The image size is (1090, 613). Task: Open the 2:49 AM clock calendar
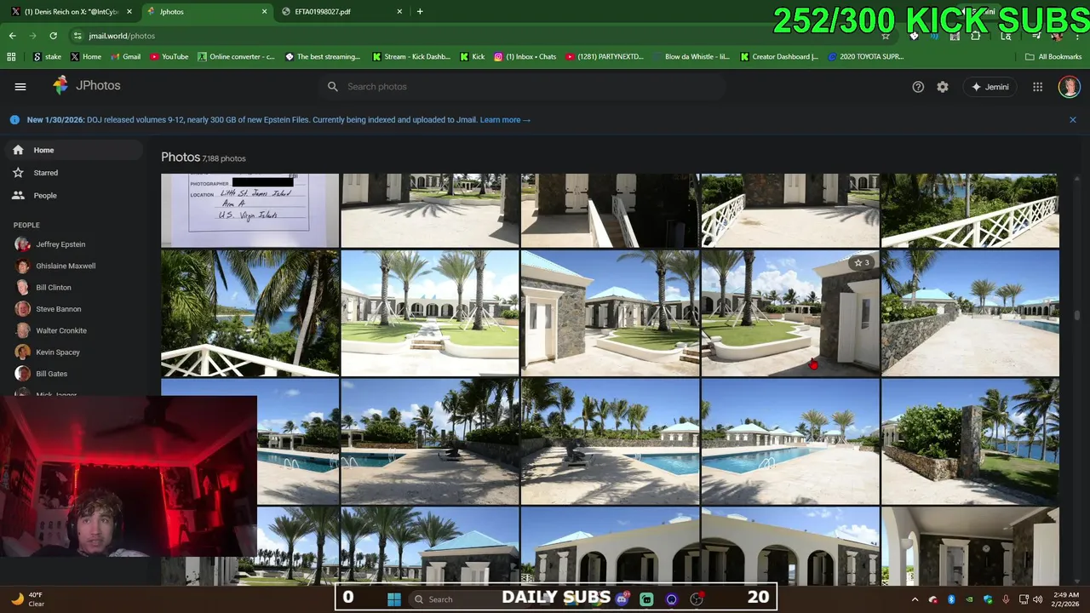coord(1065,599)
